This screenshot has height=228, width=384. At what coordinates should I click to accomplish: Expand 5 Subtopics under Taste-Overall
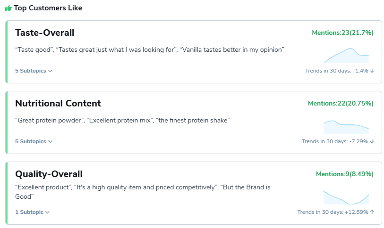[x=34, y=71]
